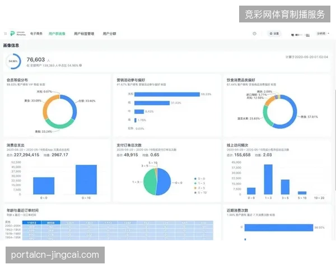This screenshot has height=269, width=336.
Task: Click the 8.45% marketing preference bar
Action: 139,112
